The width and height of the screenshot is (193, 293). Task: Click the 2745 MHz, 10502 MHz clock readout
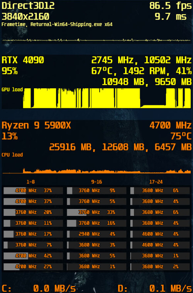(141, 61)
